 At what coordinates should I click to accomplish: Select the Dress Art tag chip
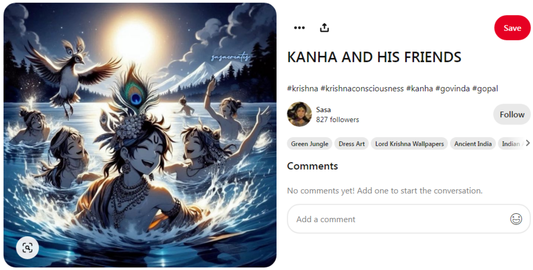(x=352, y=144)
